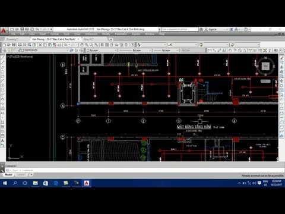Toggle the DEFPOINTS layer freeze sun icon
This screenshot has width=285, height=214.
point(12,51)
